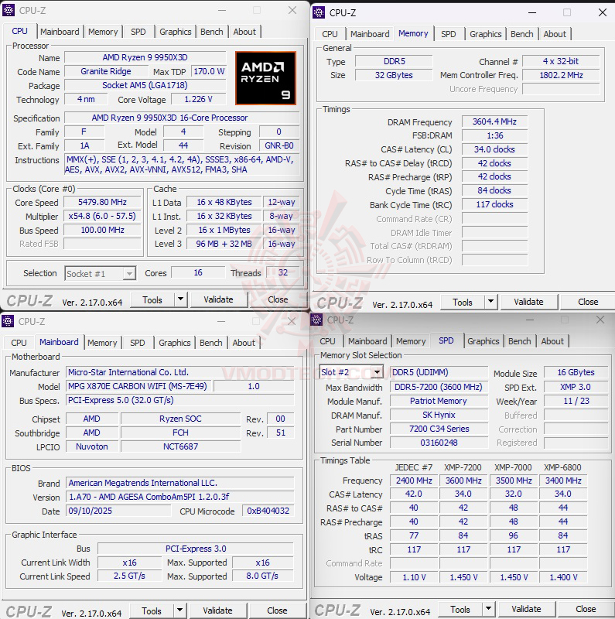Image resolution: width=615 pixels, height=619 pixels.
Task: Open CPU tab in SPD window
Action: [x=328, y=341]
